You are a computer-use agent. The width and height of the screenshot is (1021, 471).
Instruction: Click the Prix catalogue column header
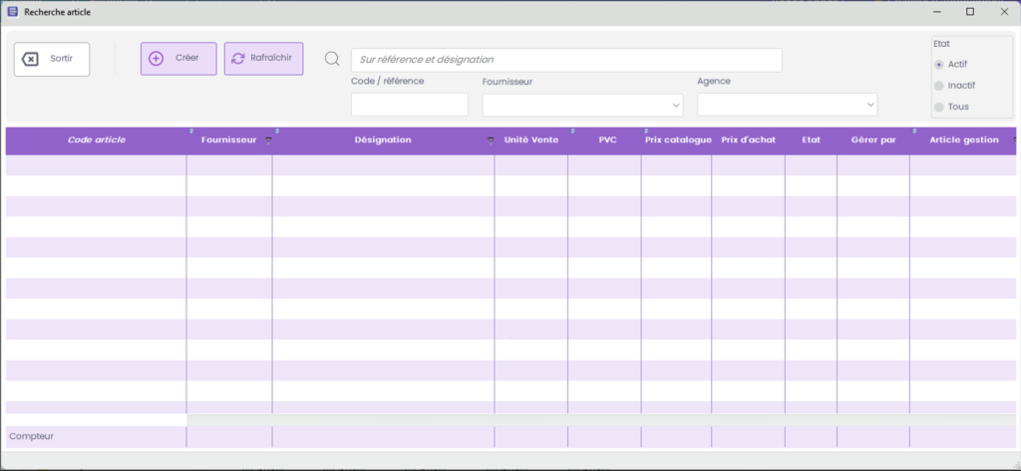point(678,140)
